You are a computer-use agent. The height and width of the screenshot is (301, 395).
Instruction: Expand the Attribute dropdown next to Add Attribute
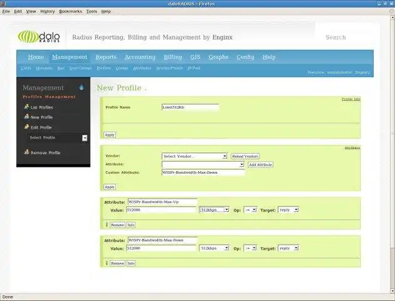point(203,164)
